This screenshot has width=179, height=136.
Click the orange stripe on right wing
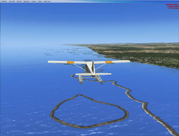pos(109,62)
